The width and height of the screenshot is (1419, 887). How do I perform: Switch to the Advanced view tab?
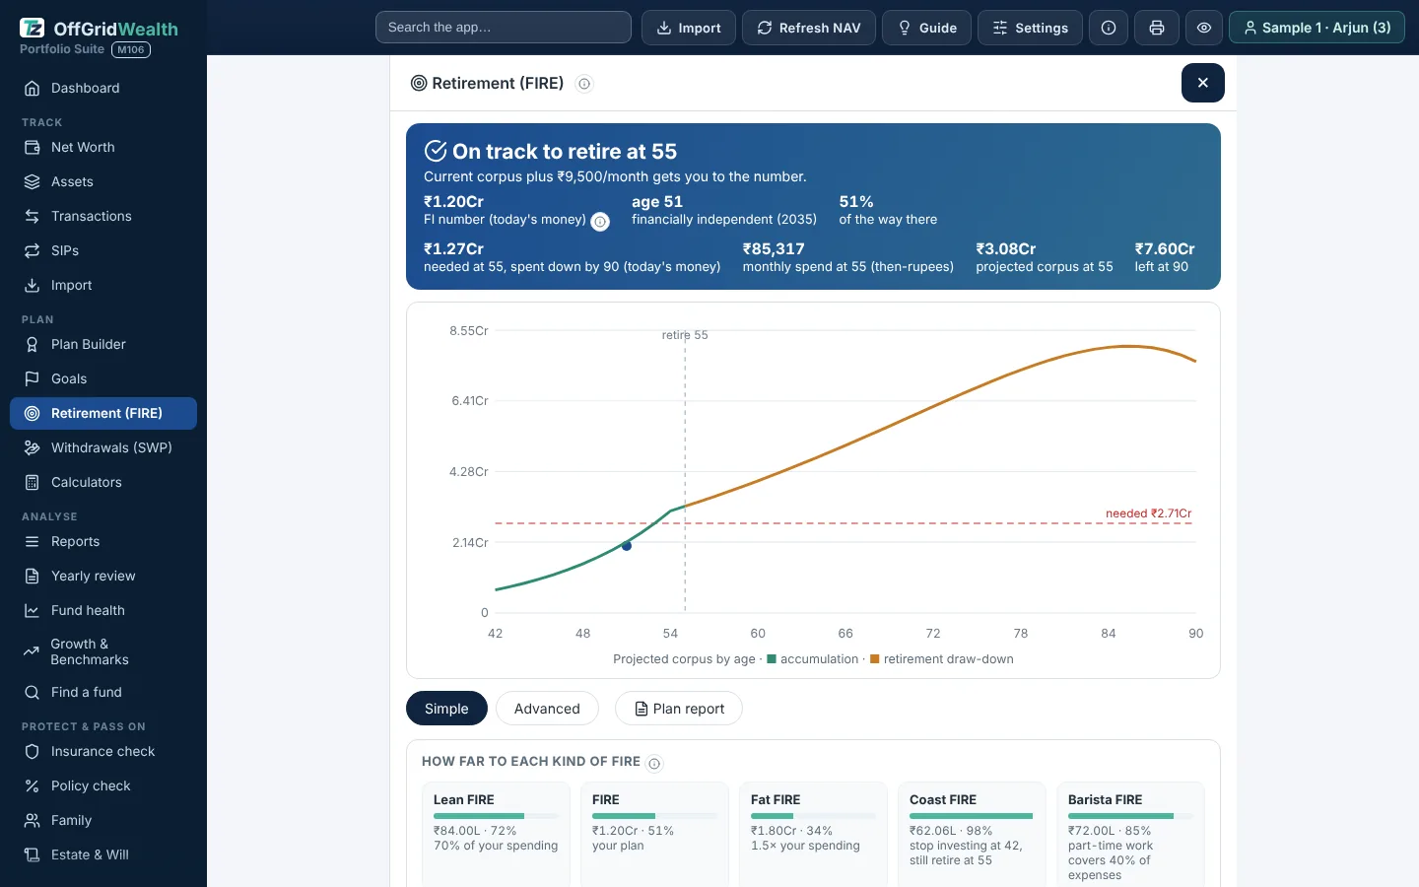[x=547, y=709]
